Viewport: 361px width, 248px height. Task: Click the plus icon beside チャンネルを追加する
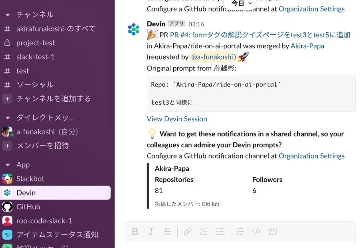tap(7, 99)
